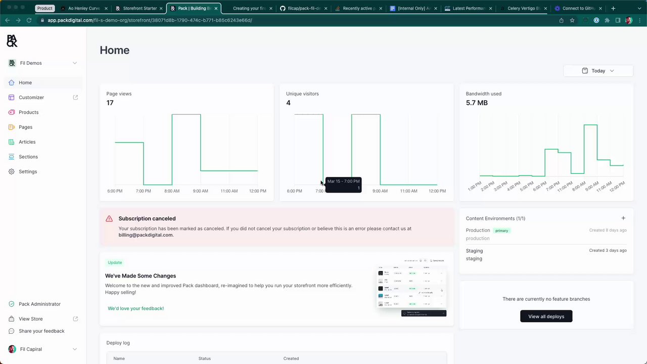Image resolution: width=647 pixels, height=364 pixels.
Task: Open the Chrome profile avatar
Action: pos(629,20)
